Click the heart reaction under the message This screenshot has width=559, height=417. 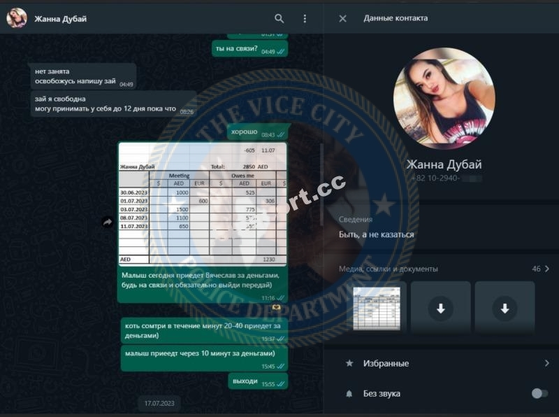pyautogui.click(x=276, y=307)
